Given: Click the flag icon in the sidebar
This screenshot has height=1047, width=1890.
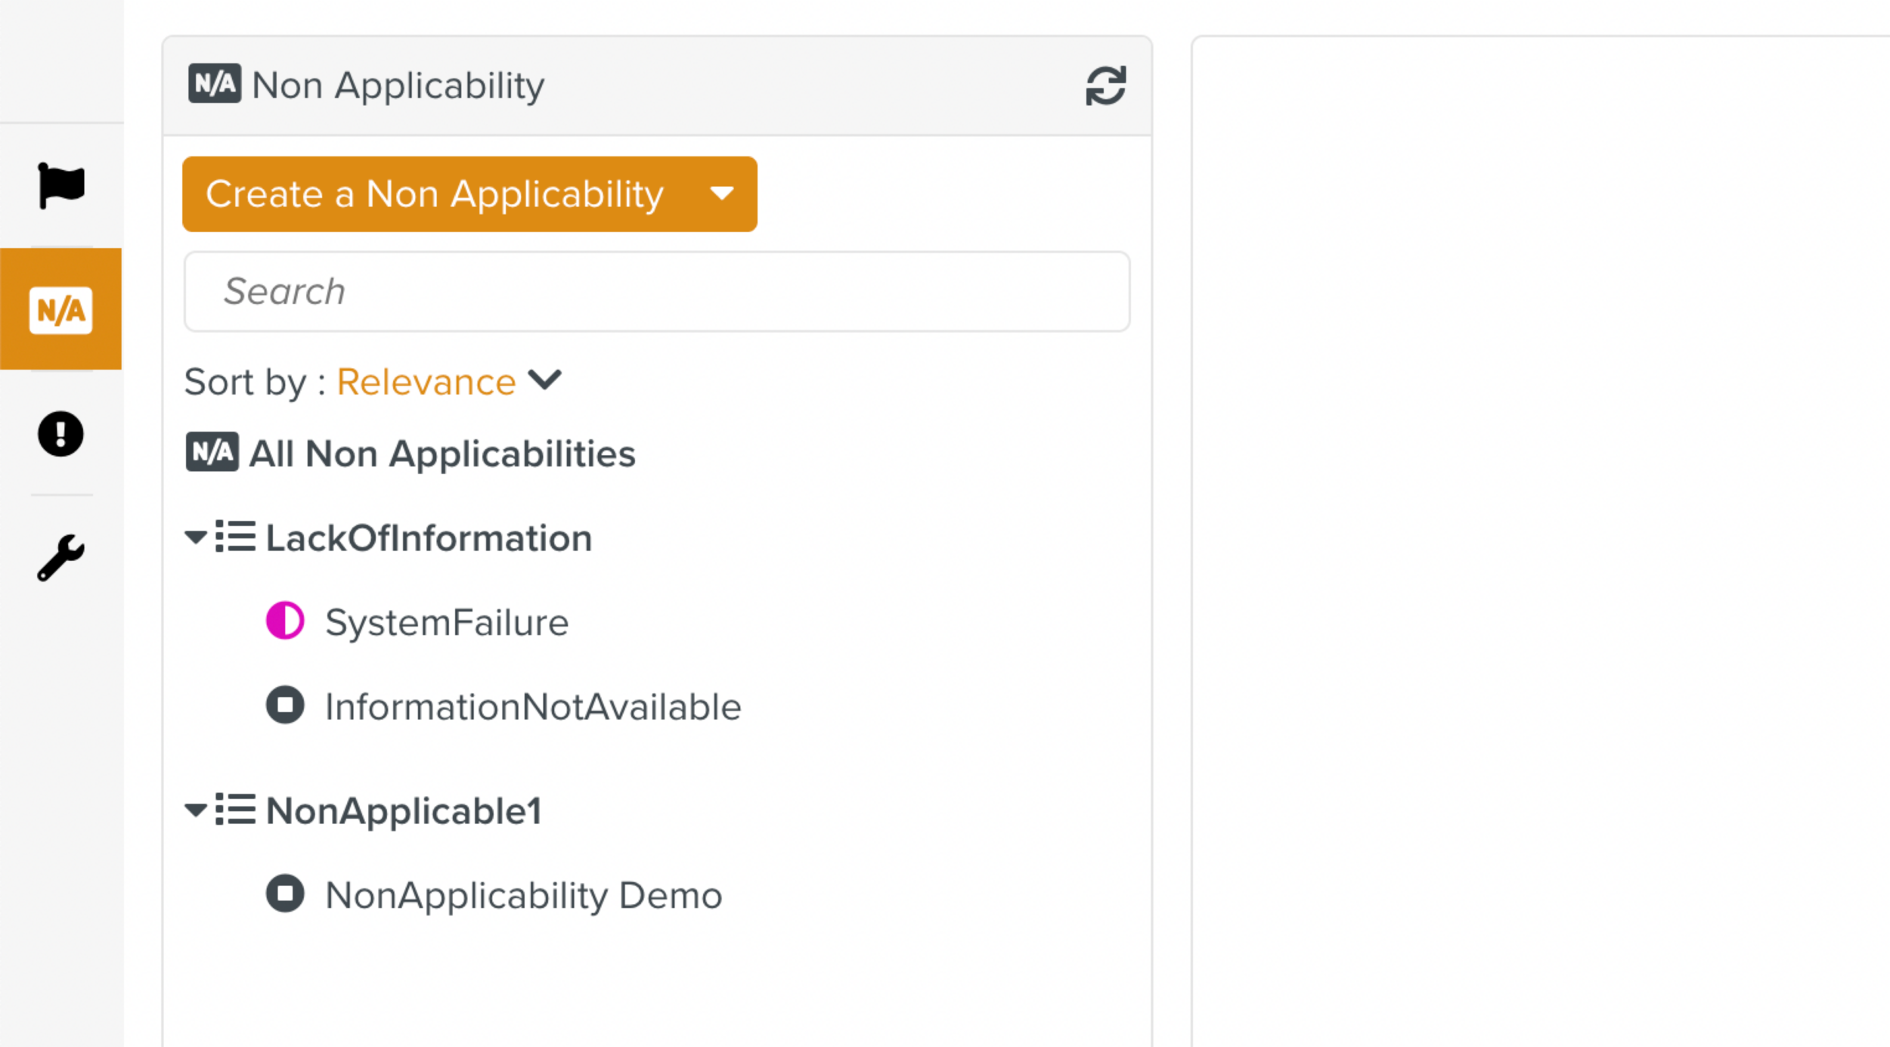Looking at the screenshot, I should 61,185.
